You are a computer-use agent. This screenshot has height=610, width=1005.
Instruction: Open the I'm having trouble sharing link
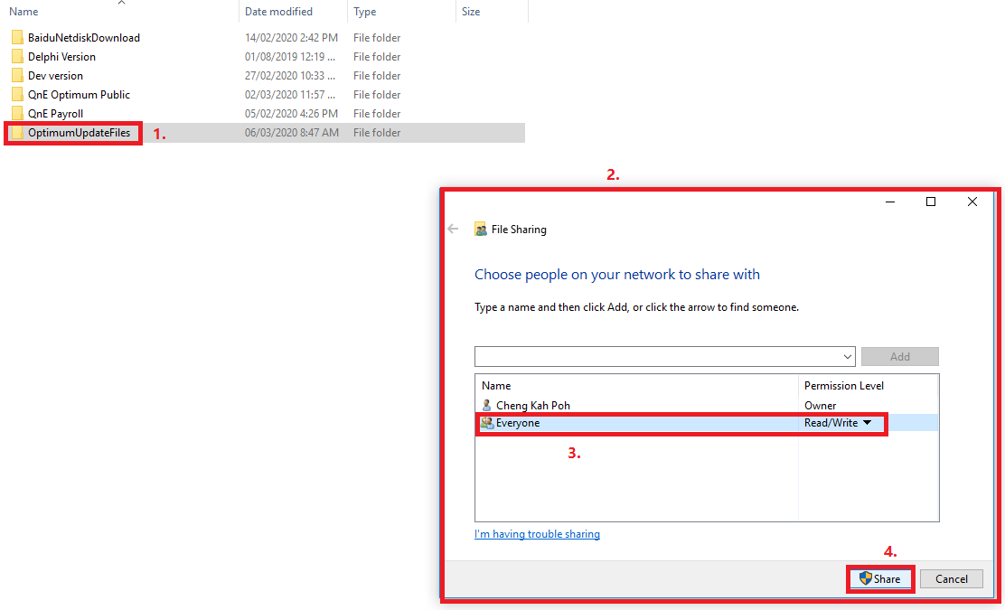537,534
